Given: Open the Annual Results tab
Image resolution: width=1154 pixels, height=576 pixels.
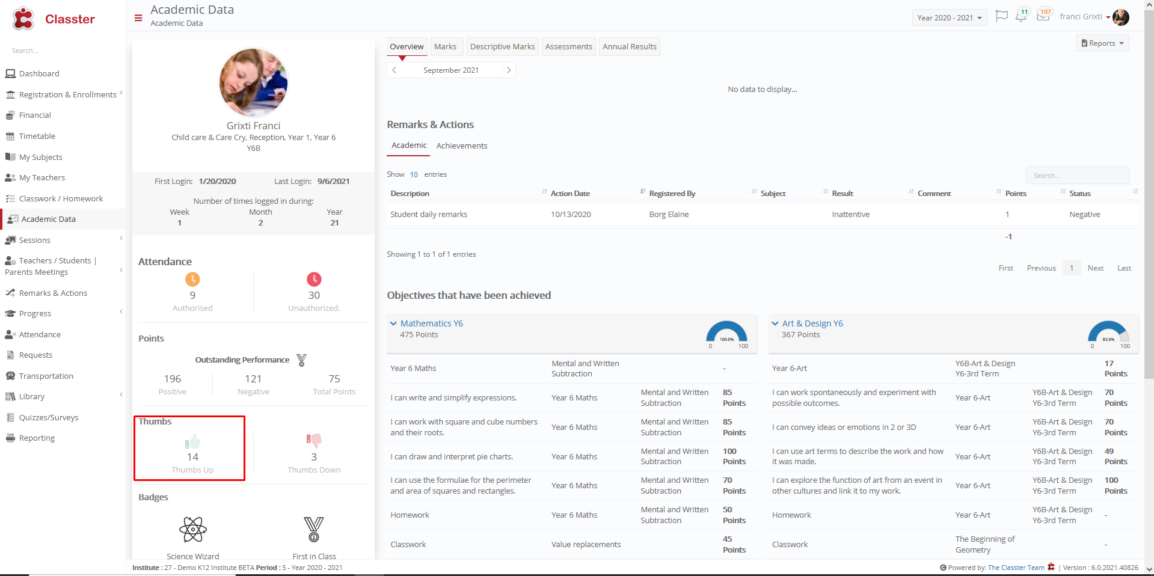Looking at the screenshot, I should (630, 46).
